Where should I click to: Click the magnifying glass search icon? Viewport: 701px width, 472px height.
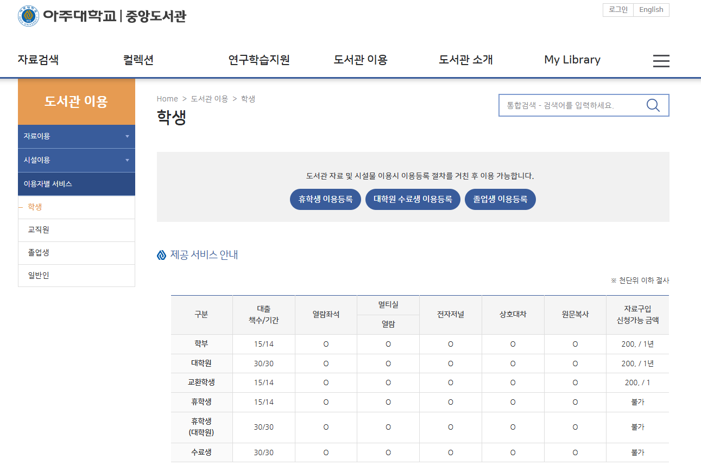click(x=653, y=105)
